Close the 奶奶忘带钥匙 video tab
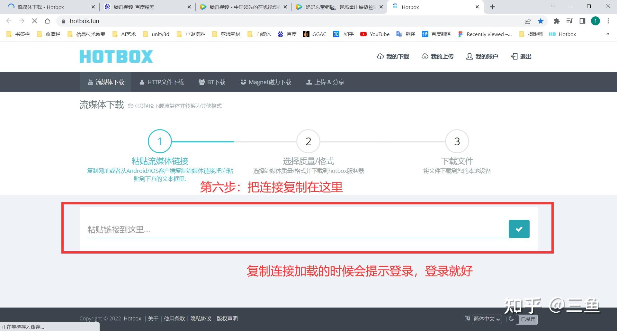 point(381,7)
